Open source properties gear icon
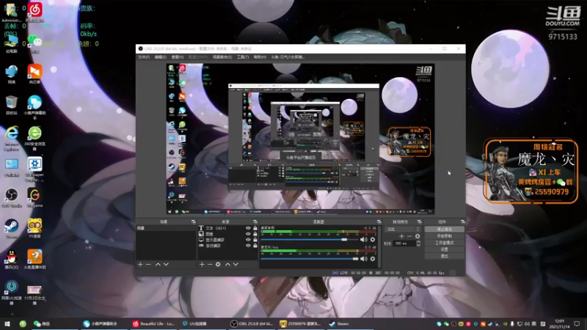This screenshot has width=587, height=330. (x=218, y=264)
